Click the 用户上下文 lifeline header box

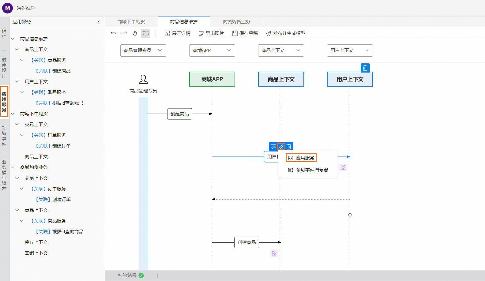click(x=350, y=79)
